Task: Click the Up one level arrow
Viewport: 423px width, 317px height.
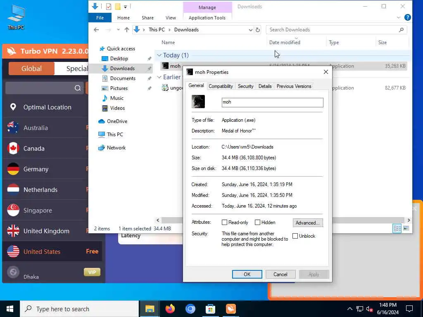Action: [127, 30]
